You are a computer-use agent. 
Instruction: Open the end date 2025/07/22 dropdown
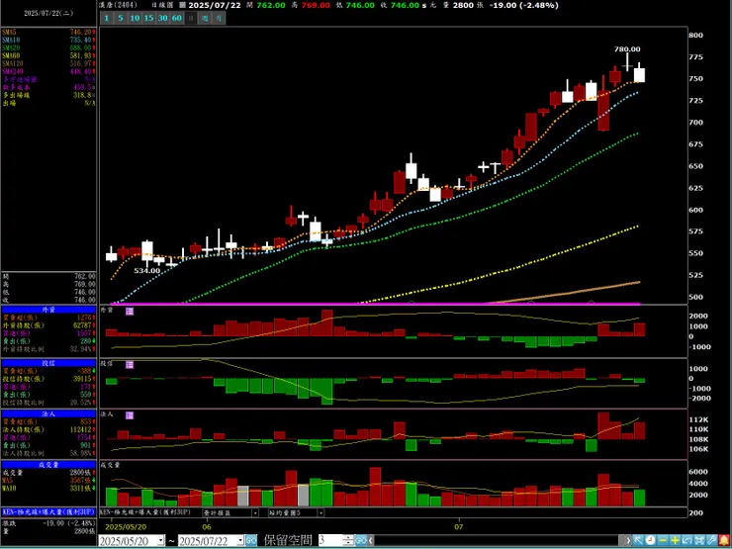tap(240, 541)
